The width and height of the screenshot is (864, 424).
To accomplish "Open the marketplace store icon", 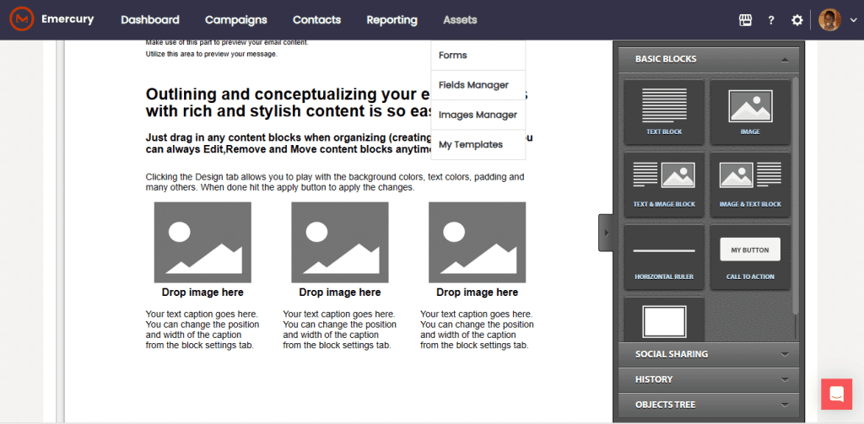I will 745,20.
